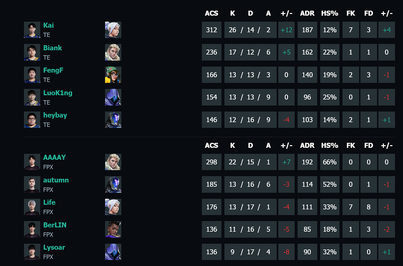Click Lysoar's player name

pos(54,247)
